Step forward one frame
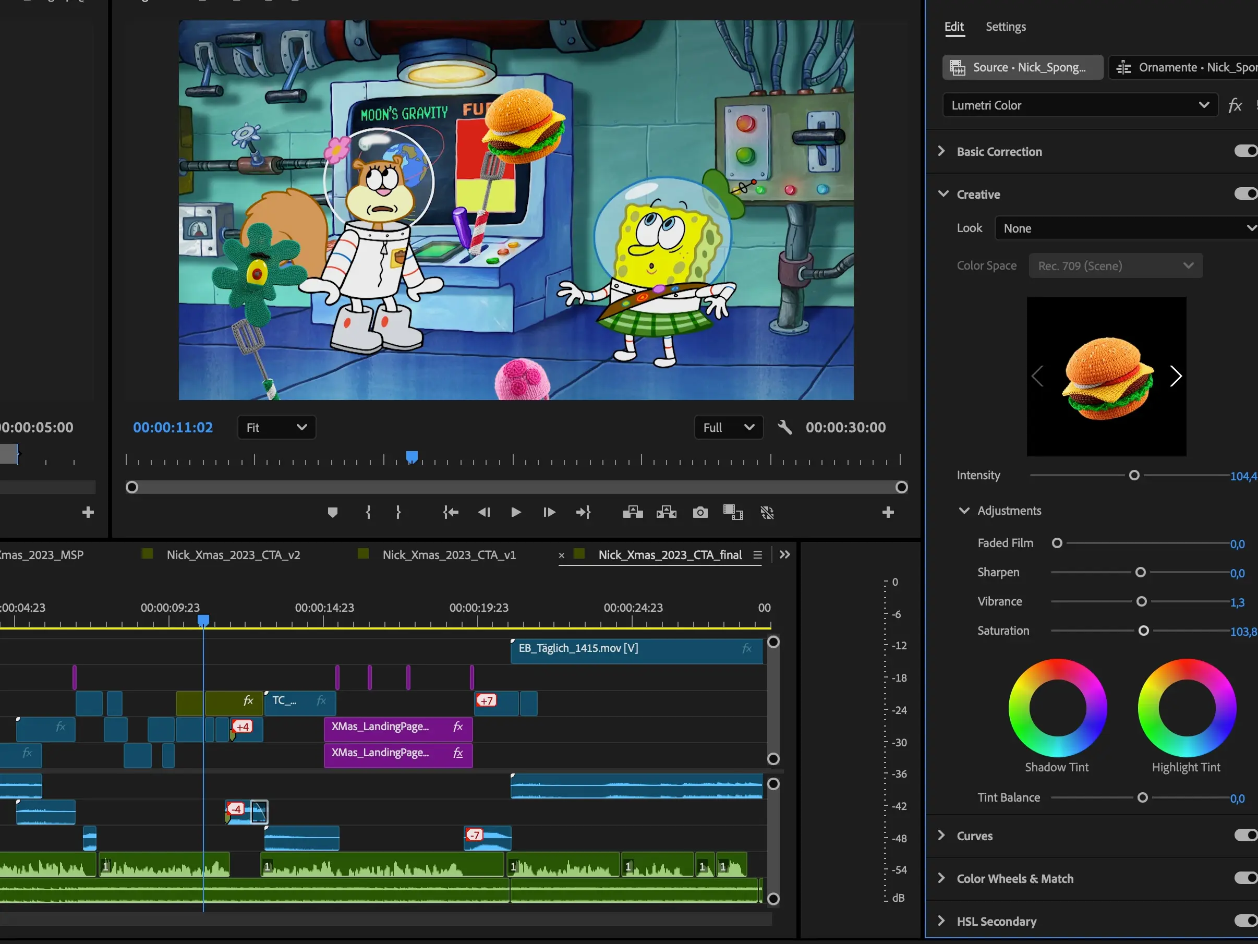Image resolution: width=1258 pixels, height=944 pixels. (549, 512)
